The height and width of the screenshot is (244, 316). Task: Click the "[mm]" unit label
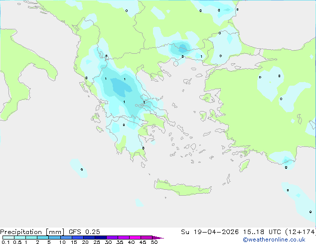55,232
